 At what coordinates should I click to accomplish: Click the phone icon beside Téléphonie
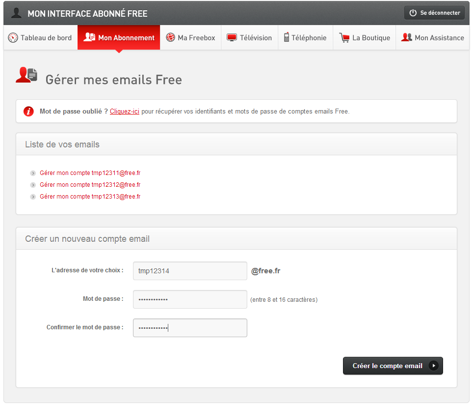tap(287, 38)
